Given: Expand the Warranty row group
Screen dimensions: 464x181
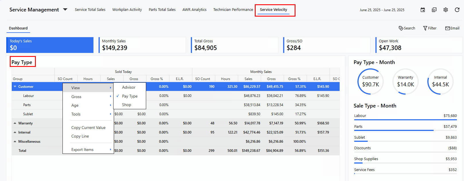Looking at the screenshot, I should pos(15,123).
